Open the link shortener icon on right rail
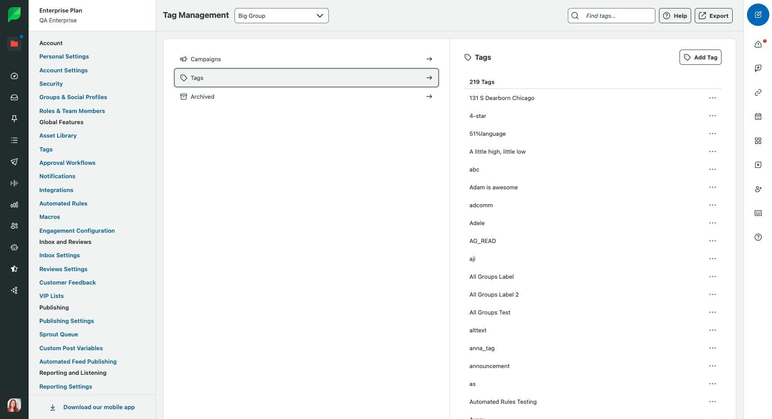 click(758, 92)
